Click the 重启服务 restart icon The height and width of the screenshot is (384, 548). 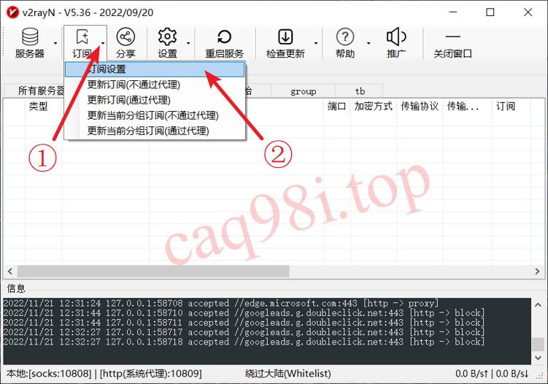224,37
